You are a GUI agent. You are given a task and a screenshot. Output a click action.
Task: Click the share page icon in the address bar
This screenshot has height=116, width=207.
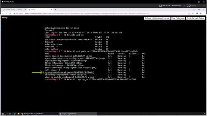pyautogui.click(x=189, y=14)
